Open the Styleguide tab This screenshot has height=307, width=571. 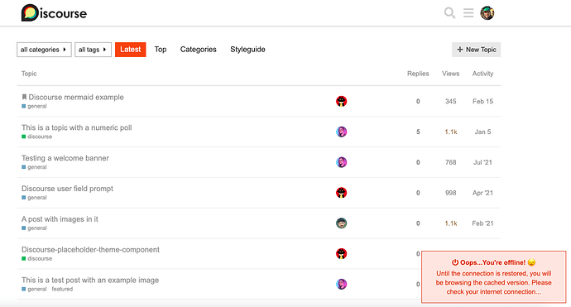click(x=247, y=50)
